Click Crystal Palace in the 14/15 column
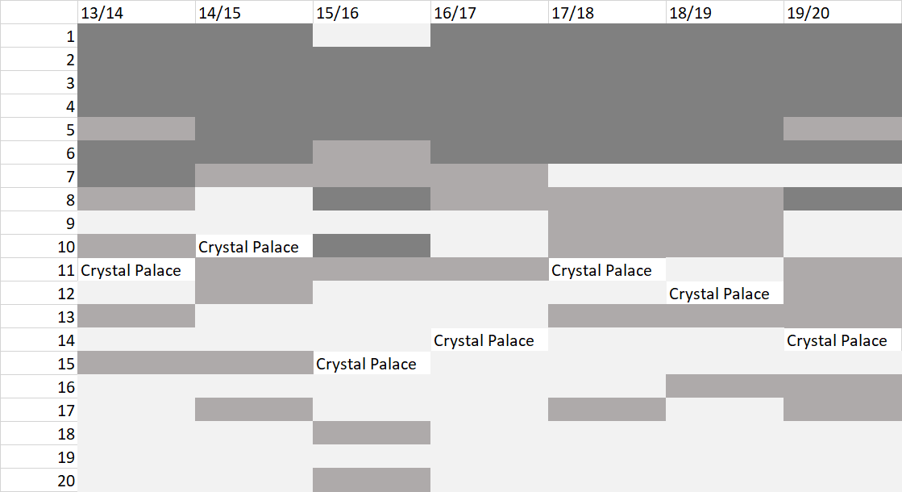The height and width of the screenshot is (492, 902). point(248,247)
